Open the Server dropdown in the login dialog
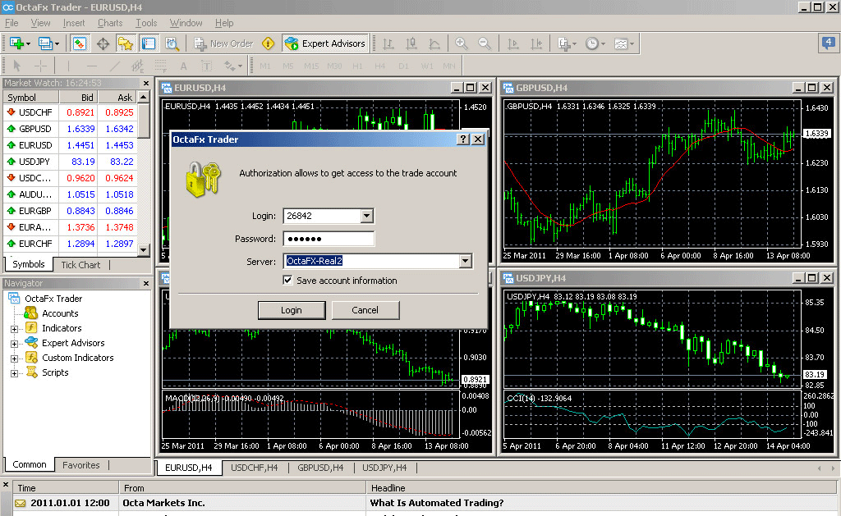This screenshot has width=841, height=516. (466, 260)
